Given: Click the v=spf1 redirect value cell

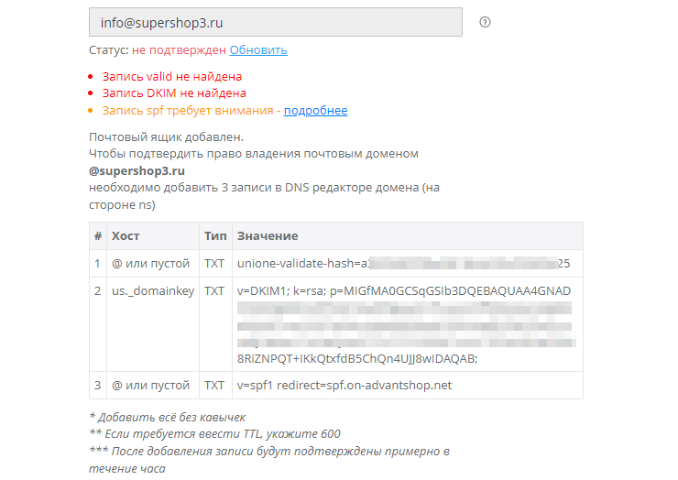Looking at the screenshot, I should (344, 385).
